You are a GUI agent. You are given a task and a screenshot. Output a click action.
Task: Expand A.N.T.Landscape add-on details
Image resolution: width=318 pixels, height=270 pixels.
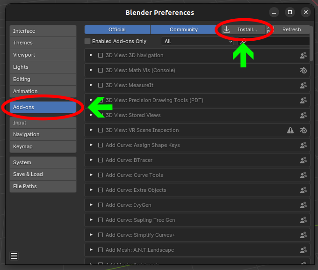pos(91,250)
